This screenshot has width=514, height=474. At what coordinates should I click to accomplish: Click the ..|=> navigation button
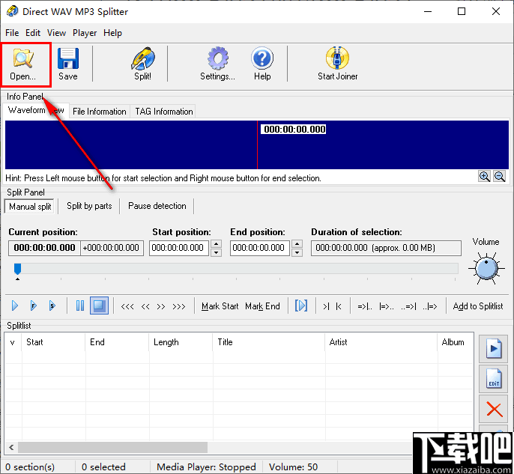point(430,306)
